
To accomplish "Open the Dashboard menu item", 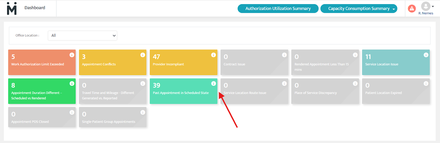I will pos(35,8).
